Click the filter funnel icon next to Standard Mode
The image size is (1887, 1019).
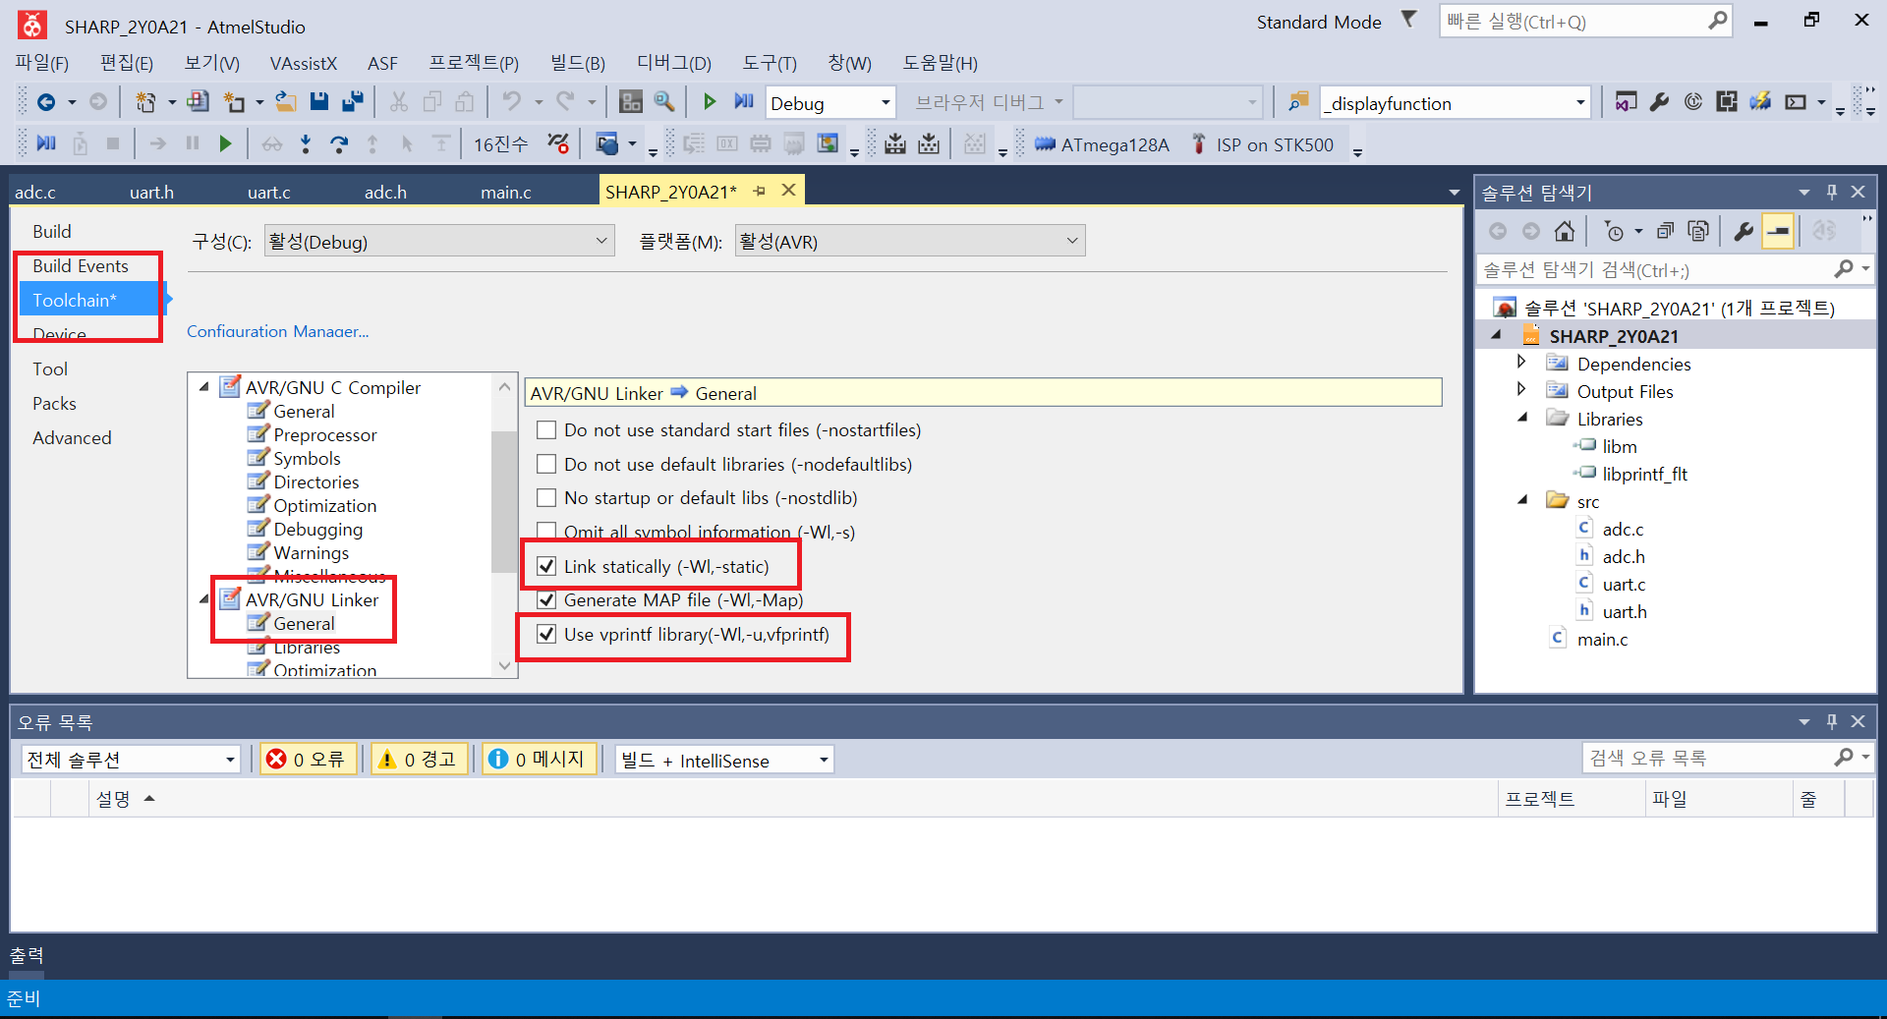point(1408,20)
